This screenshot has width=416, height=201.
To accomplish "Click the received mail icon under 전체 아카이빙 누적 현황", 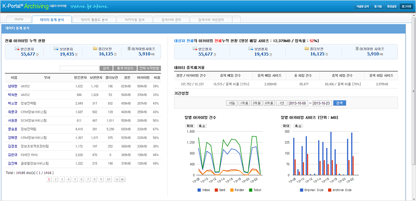I will (17, 49).
